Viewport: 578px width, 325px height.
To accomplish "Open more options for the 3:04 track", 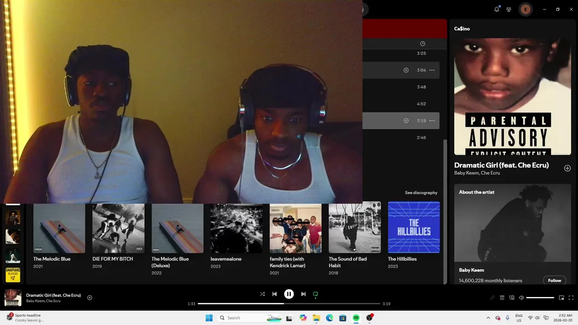I will point(432,70).
